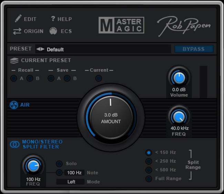This screenshot has width=224, height=194.
Task: Click the CURRENT PRESET heading
Action: 46,60
